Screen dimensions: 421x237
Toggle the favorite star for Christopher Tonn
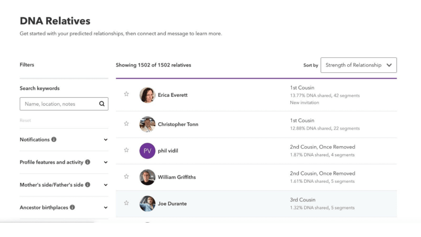click(x=126, y=123)
